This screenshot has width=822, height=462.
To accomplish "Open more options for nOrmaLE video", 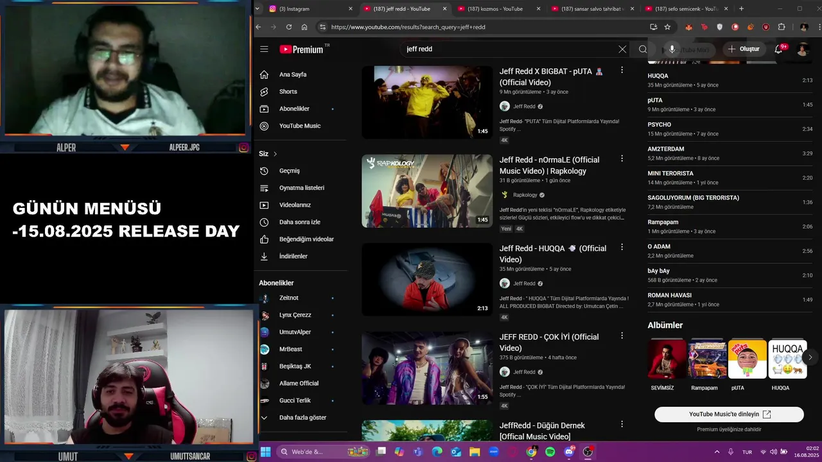I will [x=622, y=158].
